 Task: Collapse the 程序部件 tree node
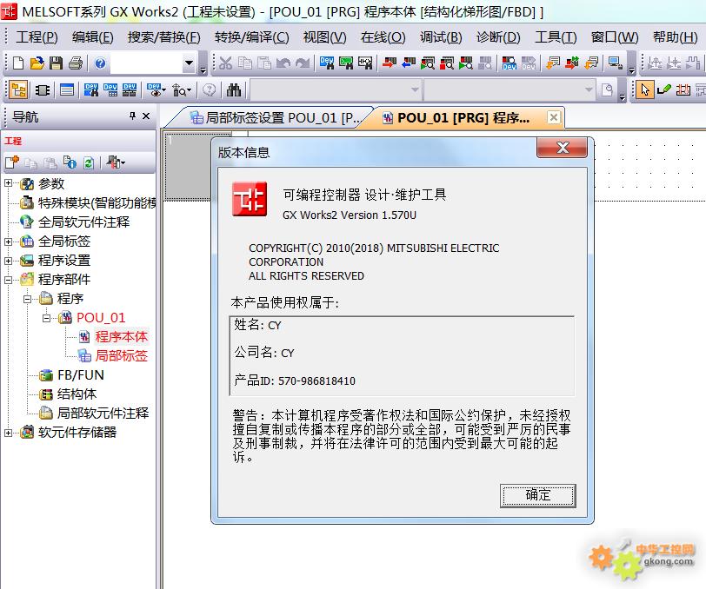[8, 280]
